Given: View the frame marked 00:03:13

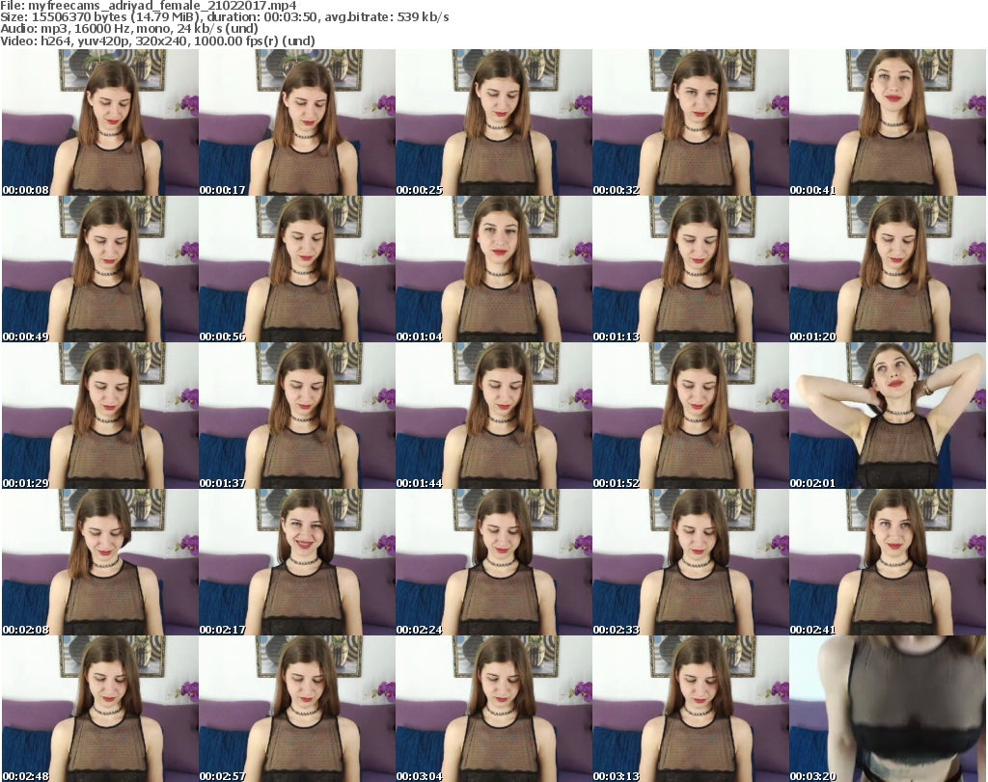Looking at the screenshot, I should tap(691, 709).
